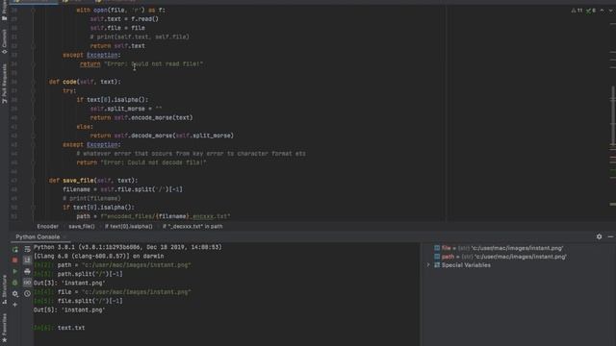Click the green Execute current statement icon
The image size is (616, 346).
pos(15,271)
